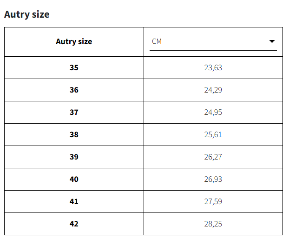Click the dropdown arrow next to CM
The width and height of the screenshot is (289, 239).
click(272, 41)
